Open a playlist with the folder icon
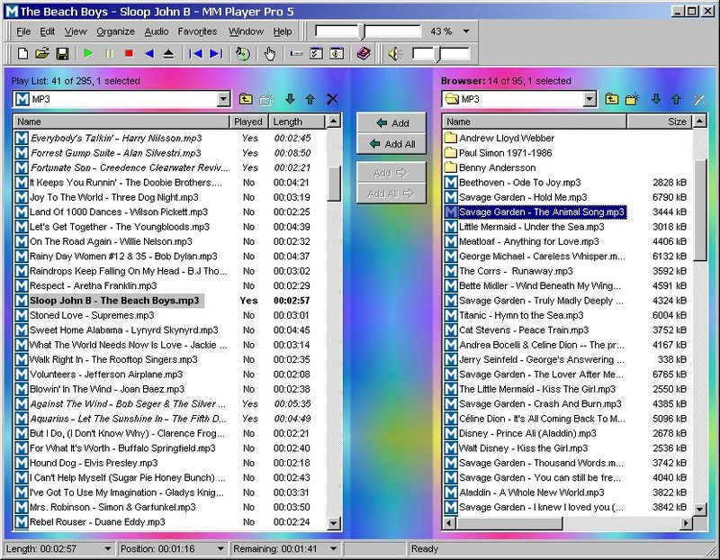Image resolution: width=720 pixels, height=560 pixels. (41, 54)
